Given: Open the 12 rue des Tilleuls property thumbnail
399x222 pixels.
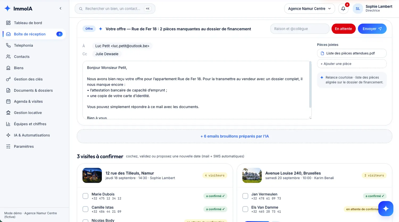Looking at the screenshot, I should [x=92, y=175].
